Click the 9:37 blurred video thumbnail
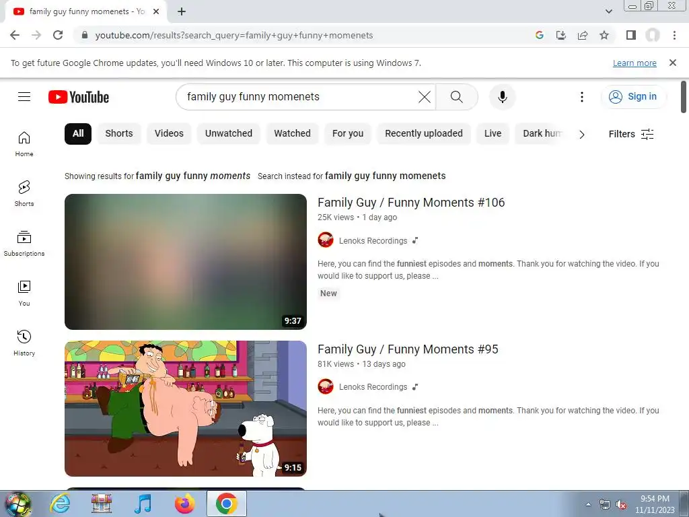Screen dimensions: 689x517 click(x=186, y=262)
